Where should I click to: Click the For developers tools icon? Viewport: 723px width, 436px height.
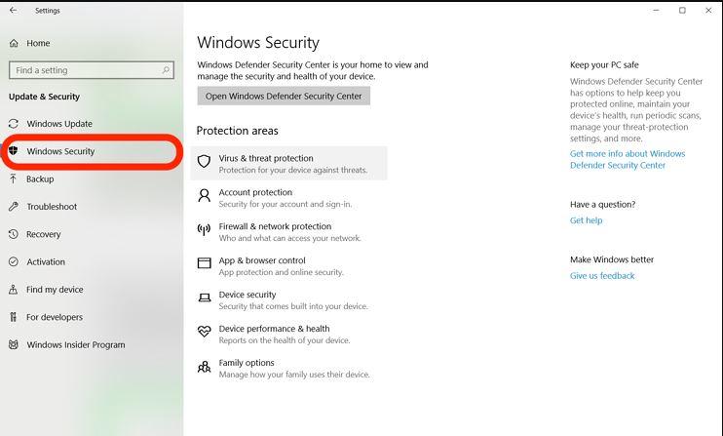(14, 317)
